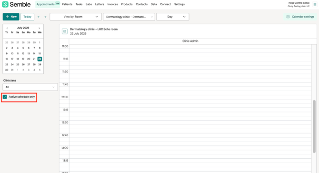Show previous month in mini calendar
The width and height of the screenshot is (319, 173).
pyautogui.click(x=7, y=28)
